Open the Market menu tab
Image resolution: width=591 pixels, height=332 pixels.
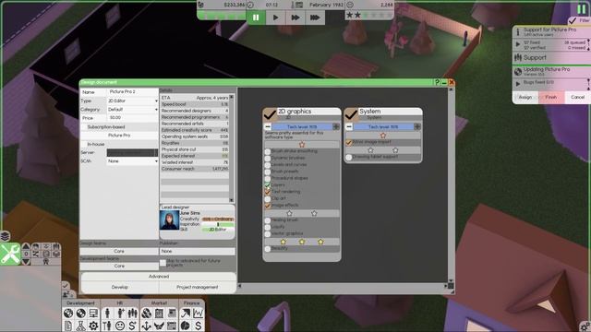pos(159,303)
